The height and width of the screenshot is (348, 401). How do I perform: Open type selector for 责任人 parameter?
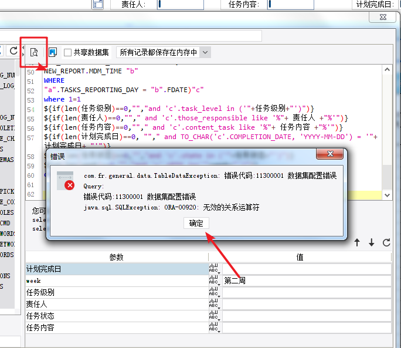coord(215,304)
